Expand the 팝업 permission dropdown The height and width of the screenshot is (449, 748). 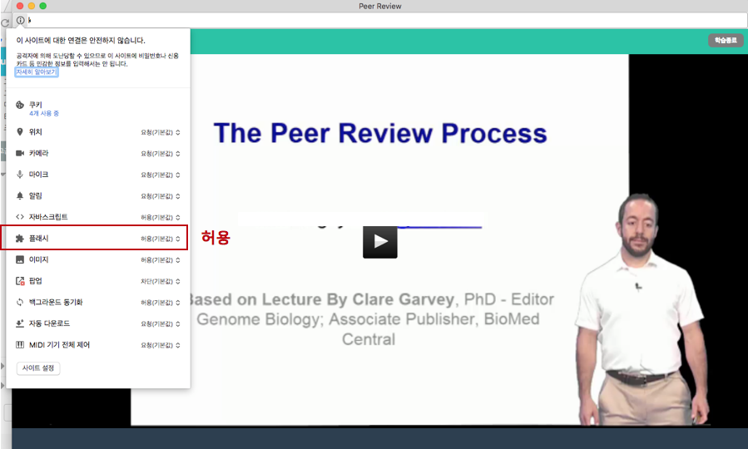[161, 281]
